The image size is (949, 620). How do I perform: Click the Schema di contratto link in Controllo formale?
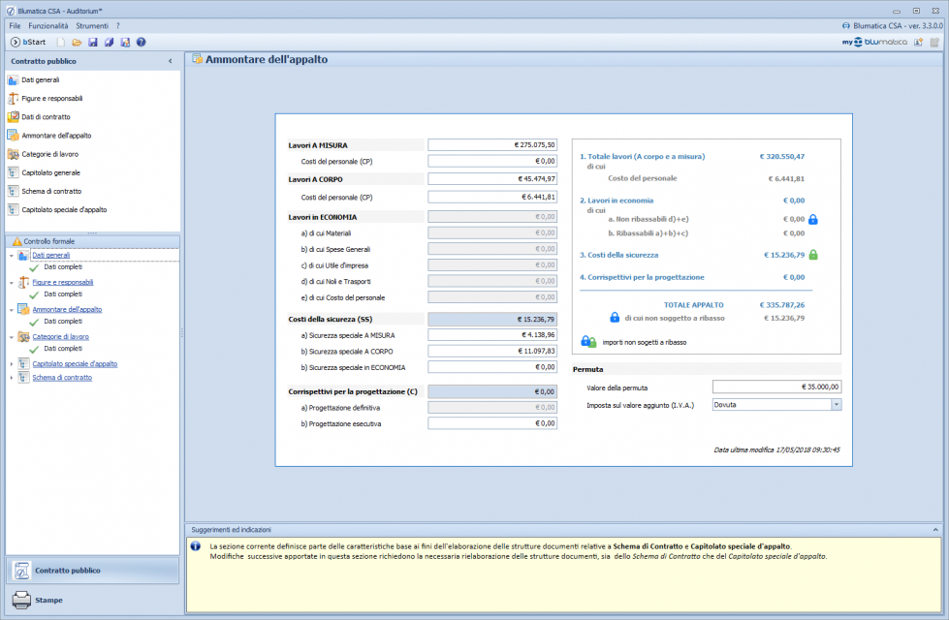[62, 378]
